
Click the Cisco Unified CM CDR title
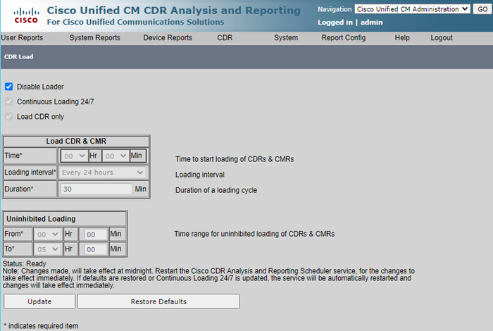point(173,11)
